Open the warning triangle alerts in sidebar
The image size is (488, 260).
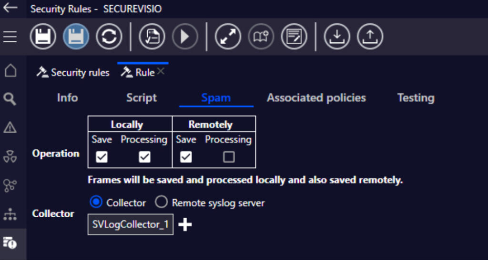[10, 127]
